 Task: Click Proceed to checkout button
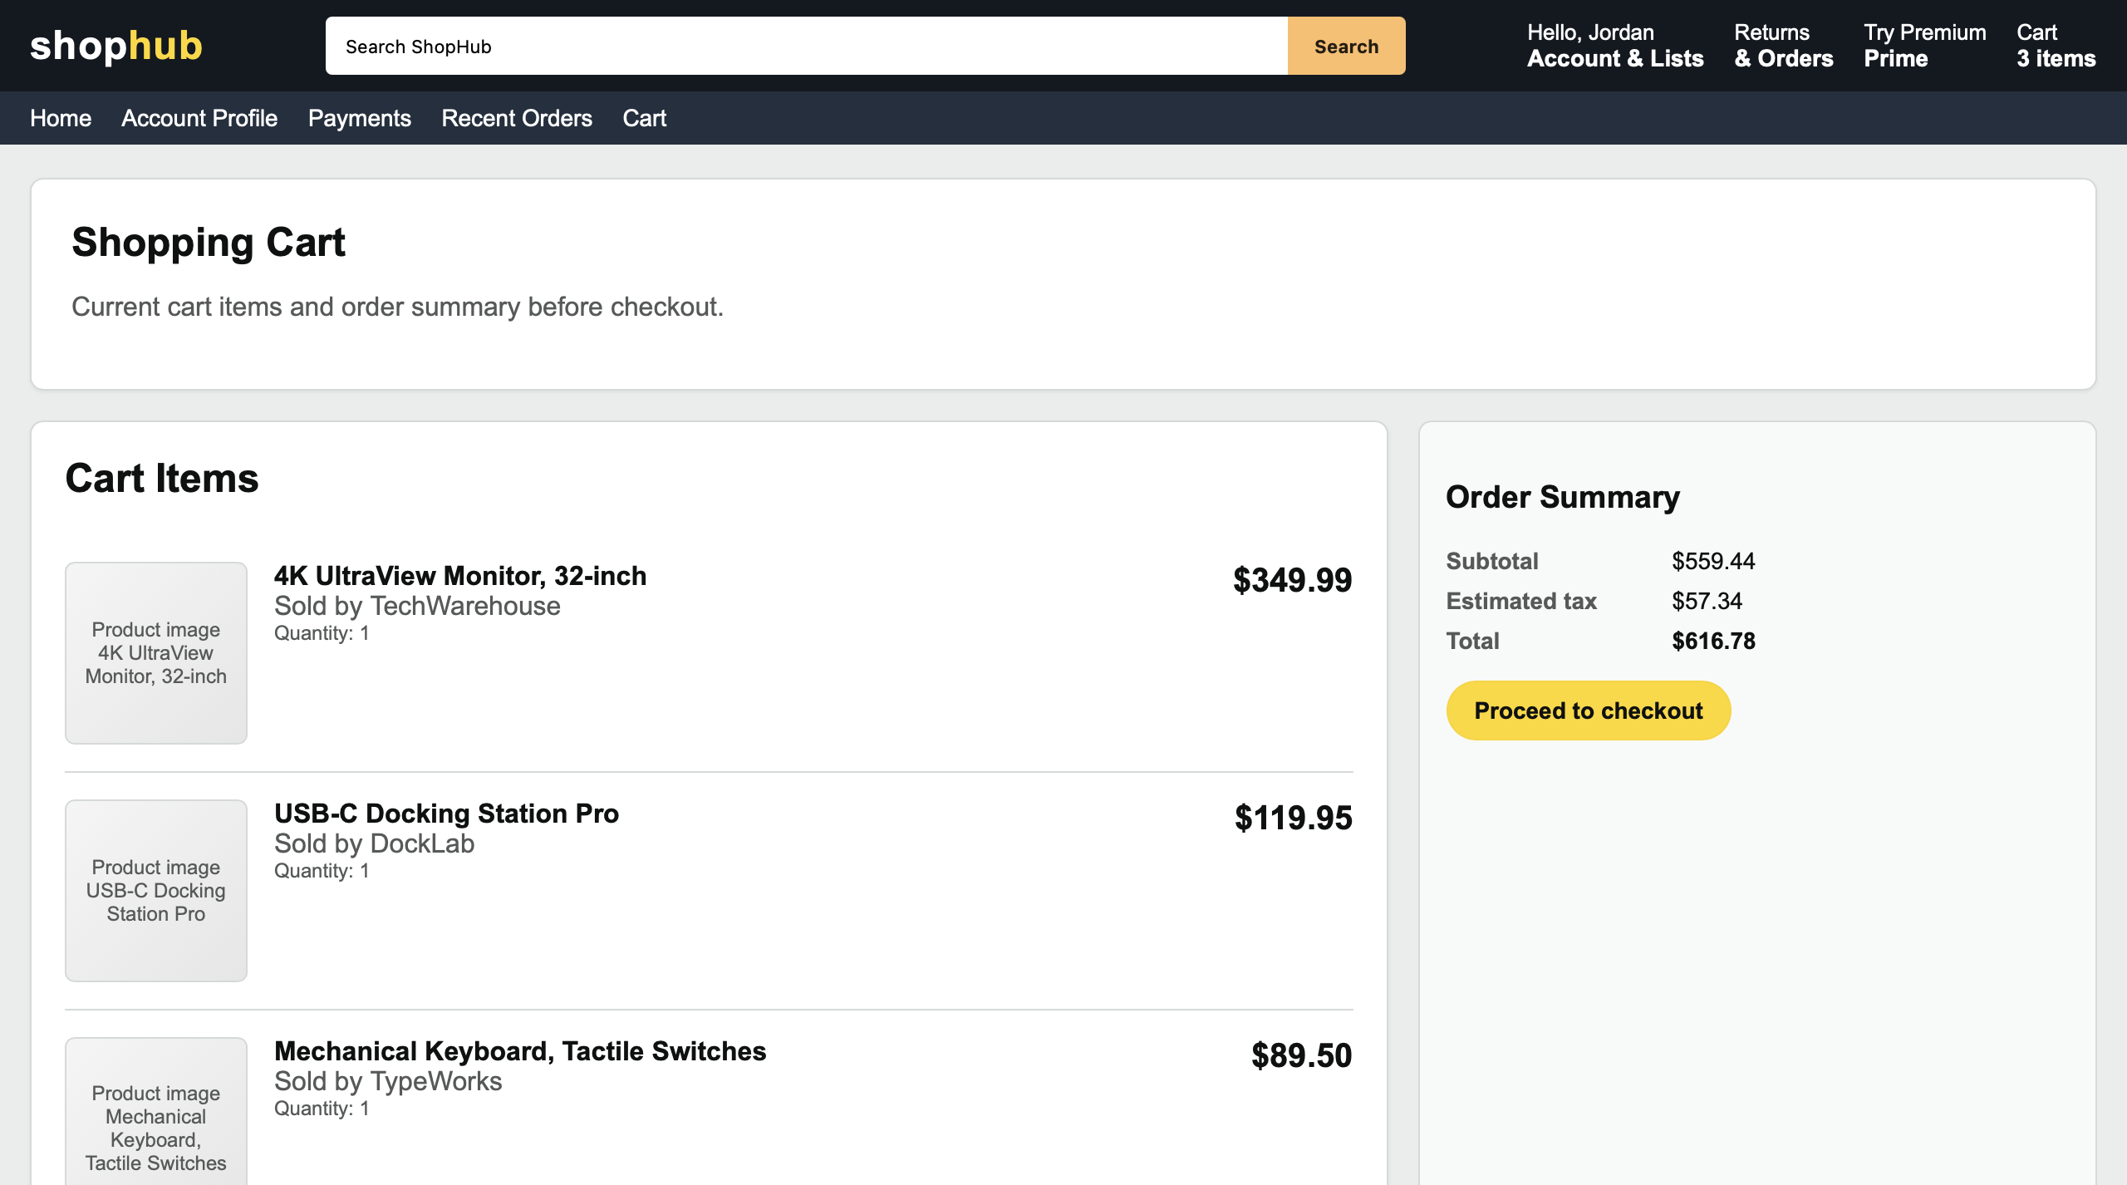point(1588,711)
